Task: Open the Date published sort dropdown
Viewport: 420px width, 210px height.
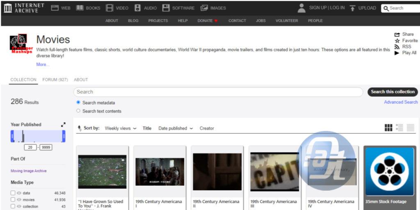Action: click(176, 128)
